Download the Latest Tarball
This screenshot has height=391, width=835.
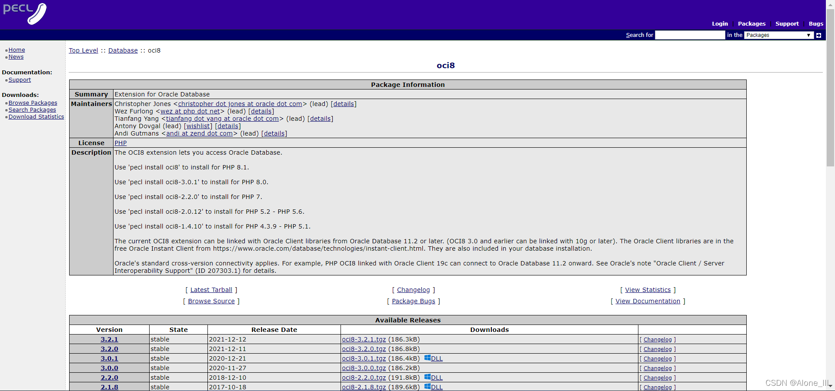[x=211, y=290]
